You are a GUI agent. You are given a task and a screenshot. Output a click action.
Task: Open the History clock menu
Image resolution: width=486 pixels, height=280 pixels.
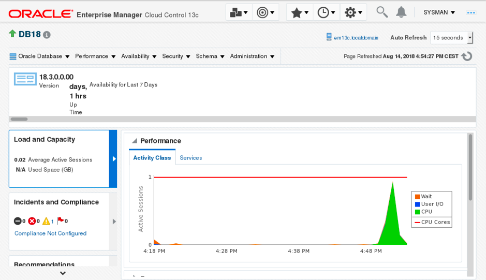tap(326, 12)
